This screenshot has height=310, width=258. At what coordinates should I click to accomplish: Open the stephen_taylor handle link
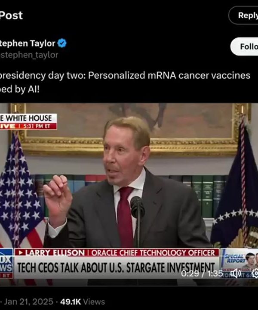click(29, 55)
